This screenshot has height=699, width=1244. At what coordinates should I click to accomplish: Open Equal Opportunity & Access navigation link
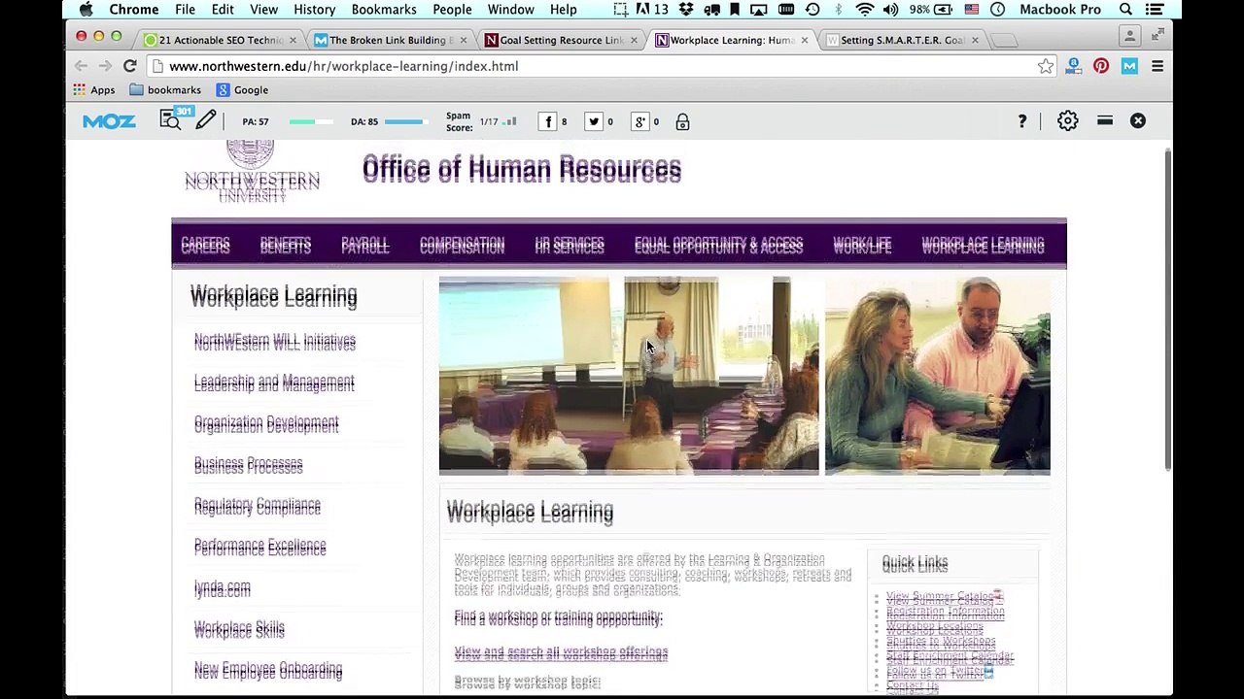(x=718, y=245)
